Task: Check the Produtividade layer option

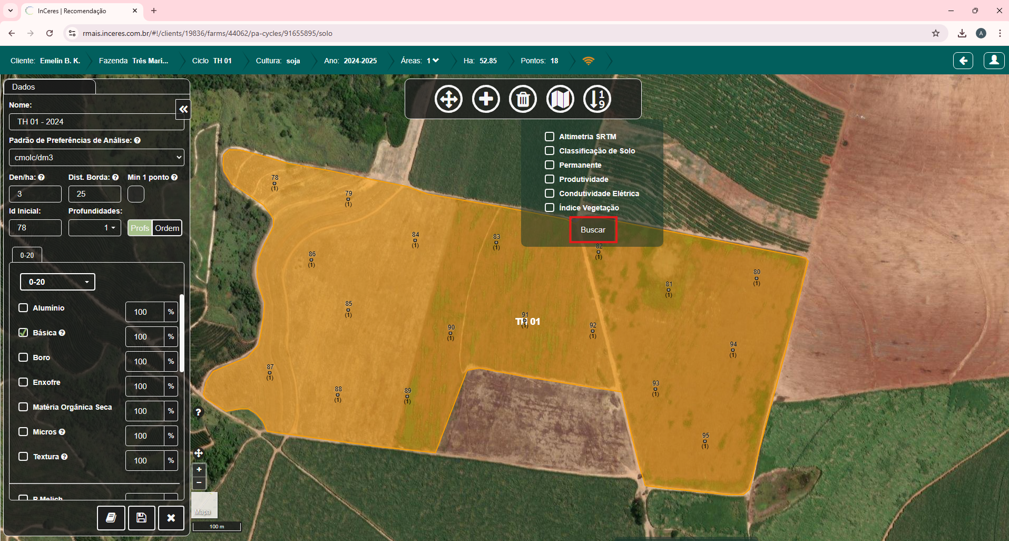Action: pyautogui.click(x=550, y=179)
